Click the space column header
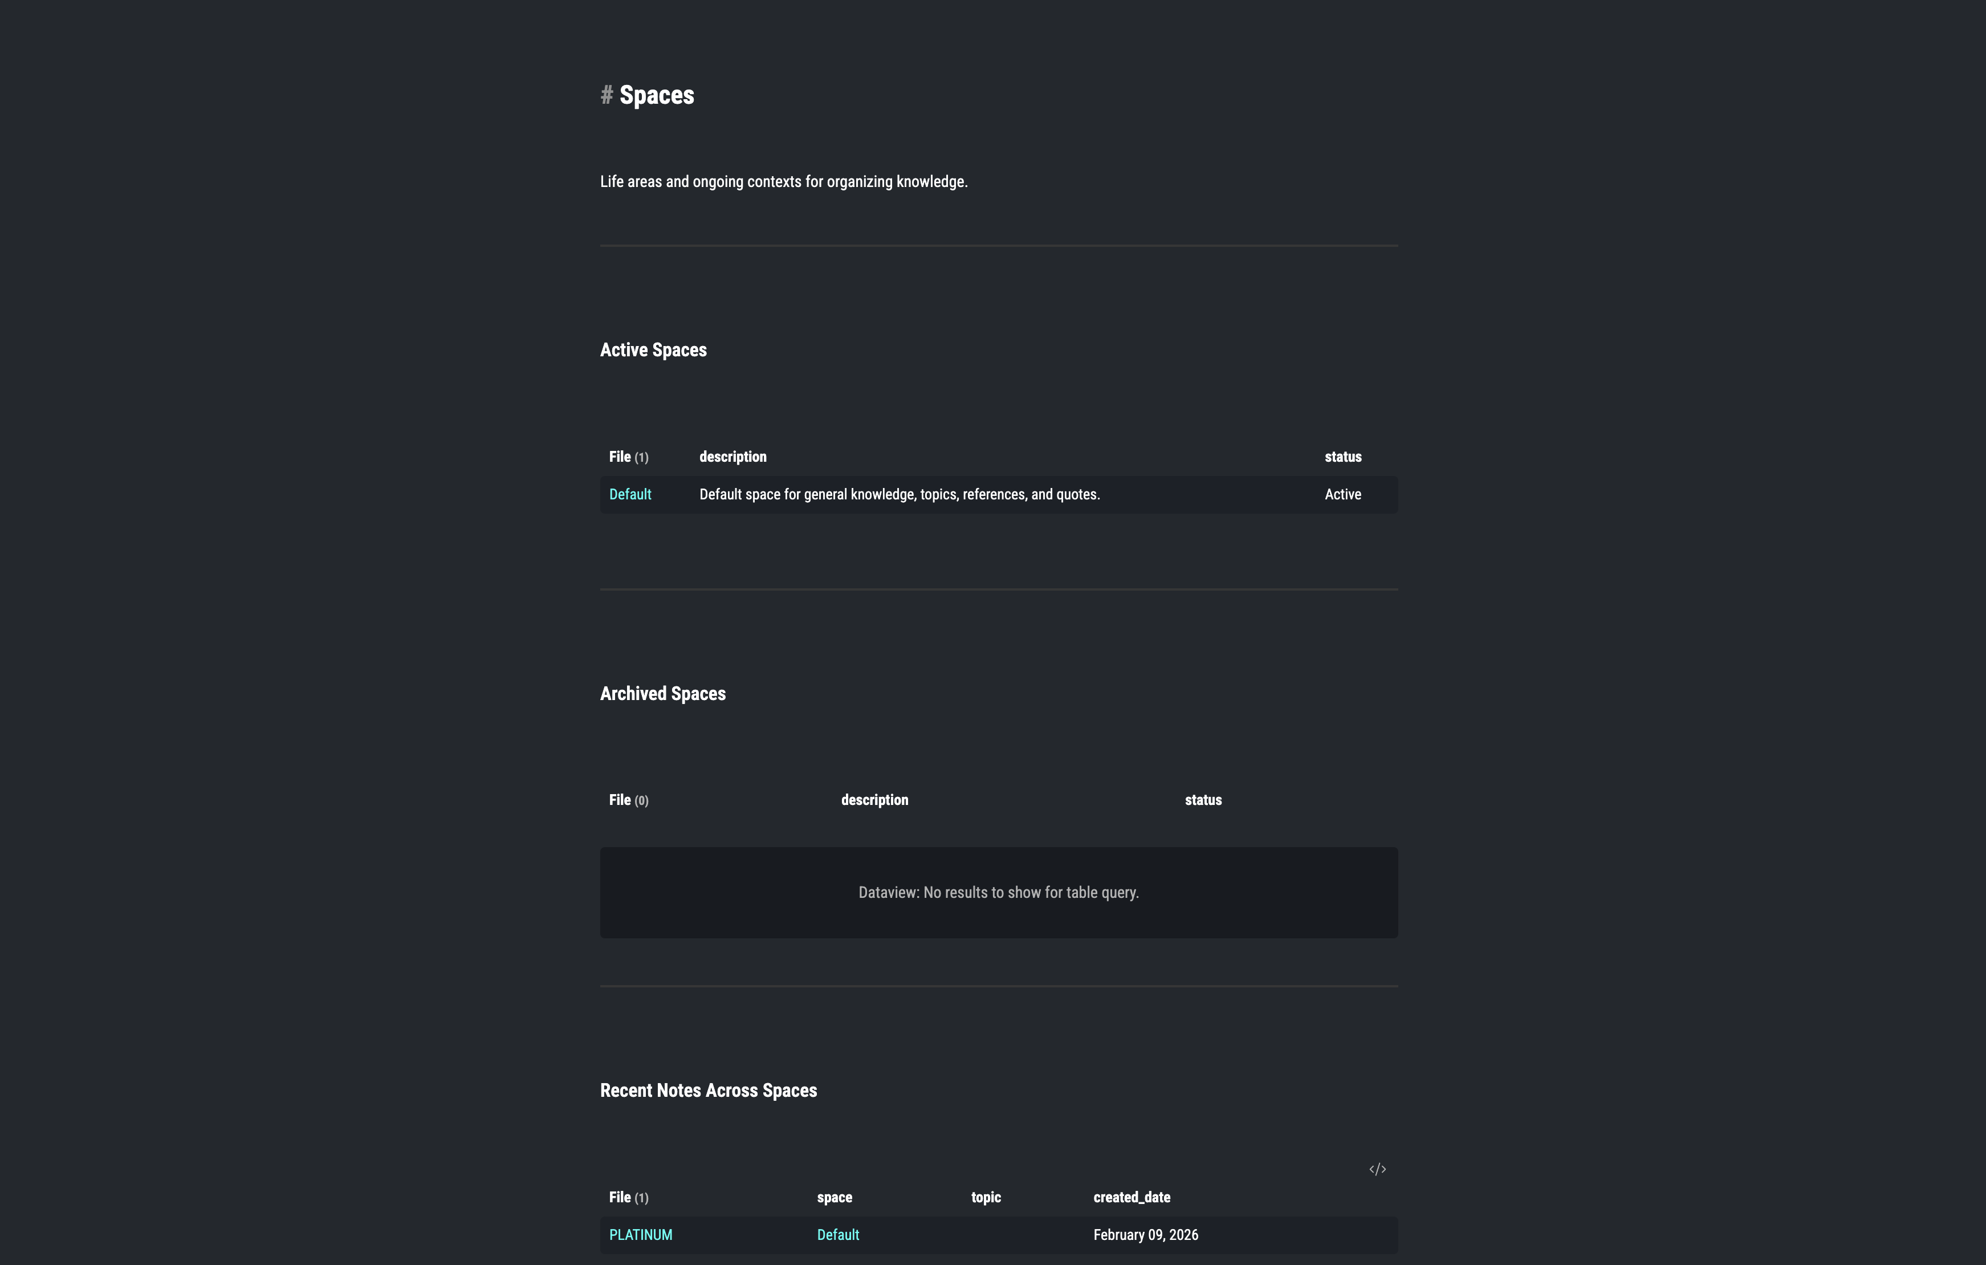Viewport: 1986px width, 1265px height. pos(835,1197)
